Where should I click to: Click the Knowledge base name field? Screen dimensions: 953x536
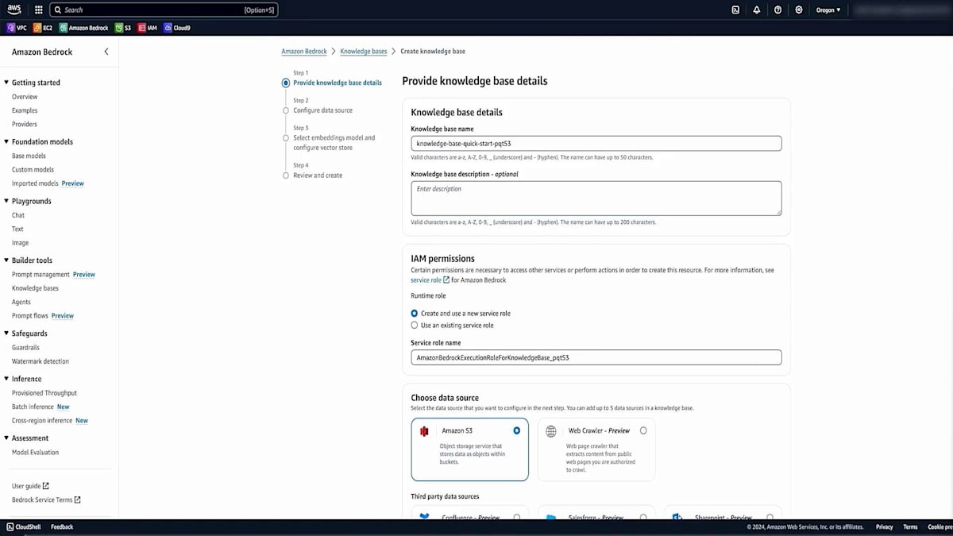pos(596,144)
